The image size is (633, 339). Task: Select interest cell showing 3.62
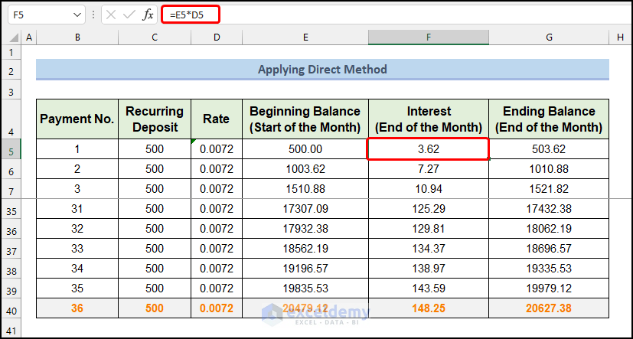pos(429,149)
